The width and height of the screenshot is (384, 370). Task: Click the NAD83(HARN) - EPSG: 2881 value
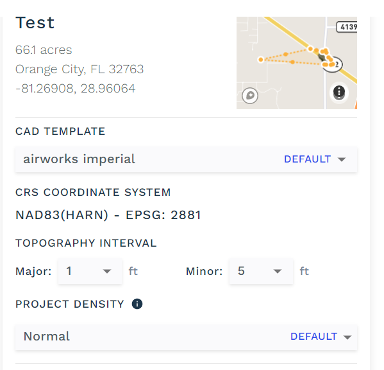tap(108, 215)
